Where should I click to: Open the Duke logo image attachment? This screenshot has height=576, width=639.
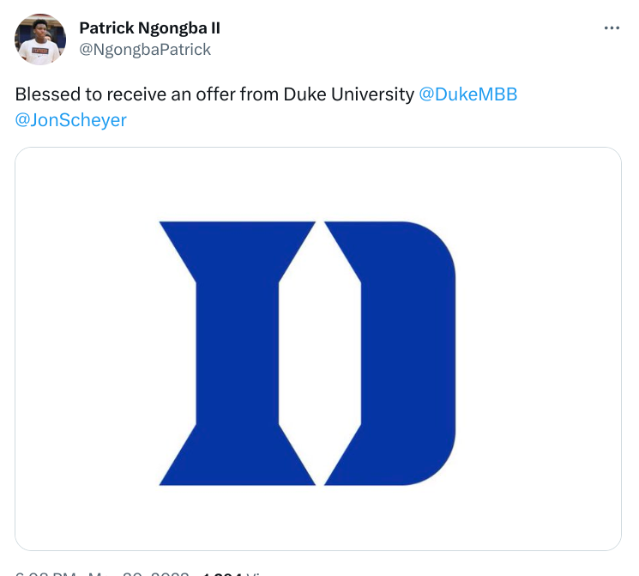317,348
